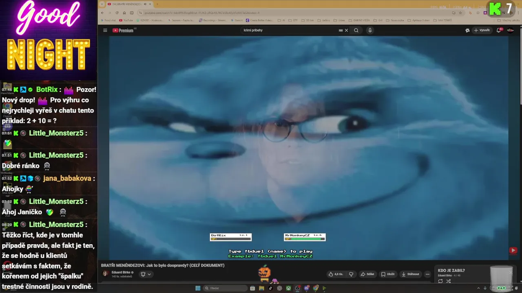Open the Windows Start button
Image resolution: width=522 pixels, height=293 pixels.
pos(198,288)
